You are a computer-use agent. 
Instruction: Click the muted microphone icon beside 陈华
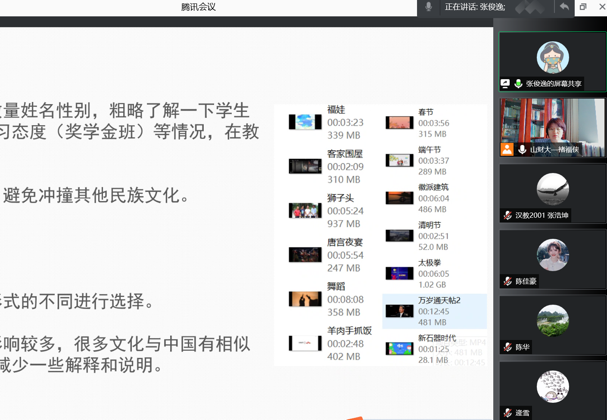(x=508, y=347)
